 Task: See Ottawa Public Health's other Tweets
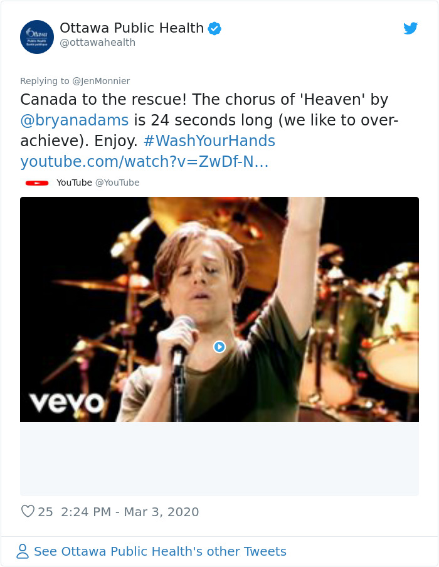[159, 551]
